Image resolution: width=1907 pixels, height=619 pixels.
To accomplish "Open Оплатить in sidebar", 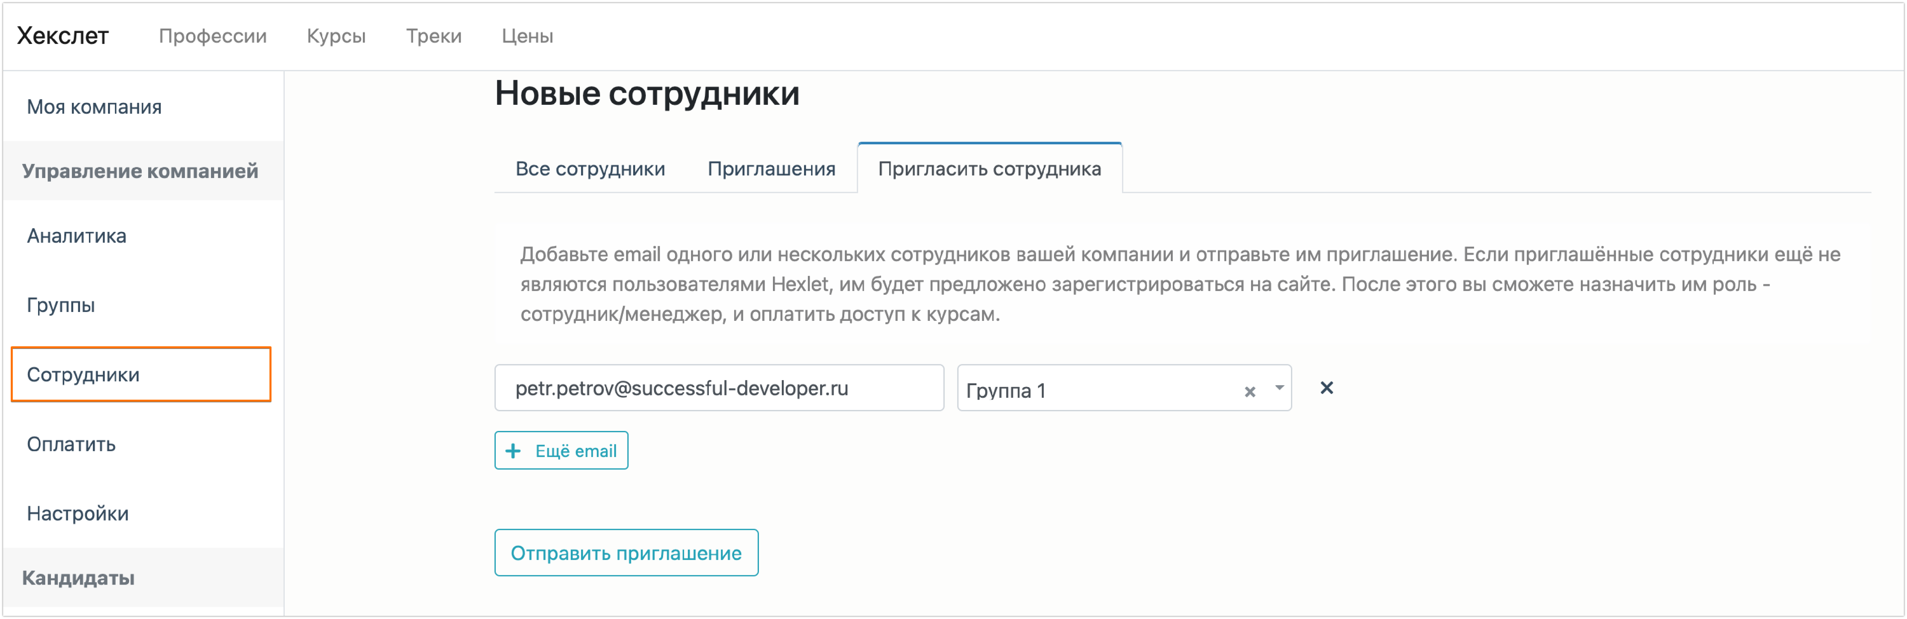I will [71, 444].
